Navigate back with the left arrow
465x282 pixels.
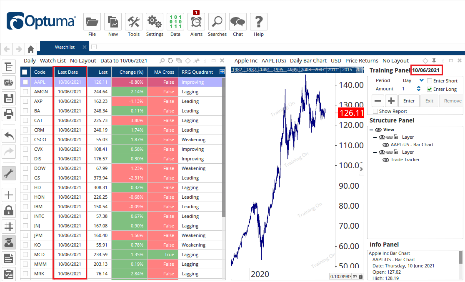point(7,49)
